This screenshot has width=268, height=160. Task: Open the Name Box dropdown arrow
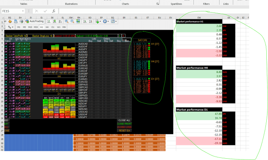pos(23,11)
